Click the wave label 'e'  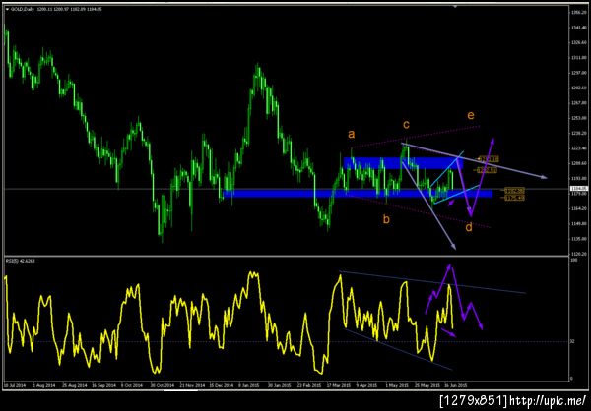click(471, 115)
